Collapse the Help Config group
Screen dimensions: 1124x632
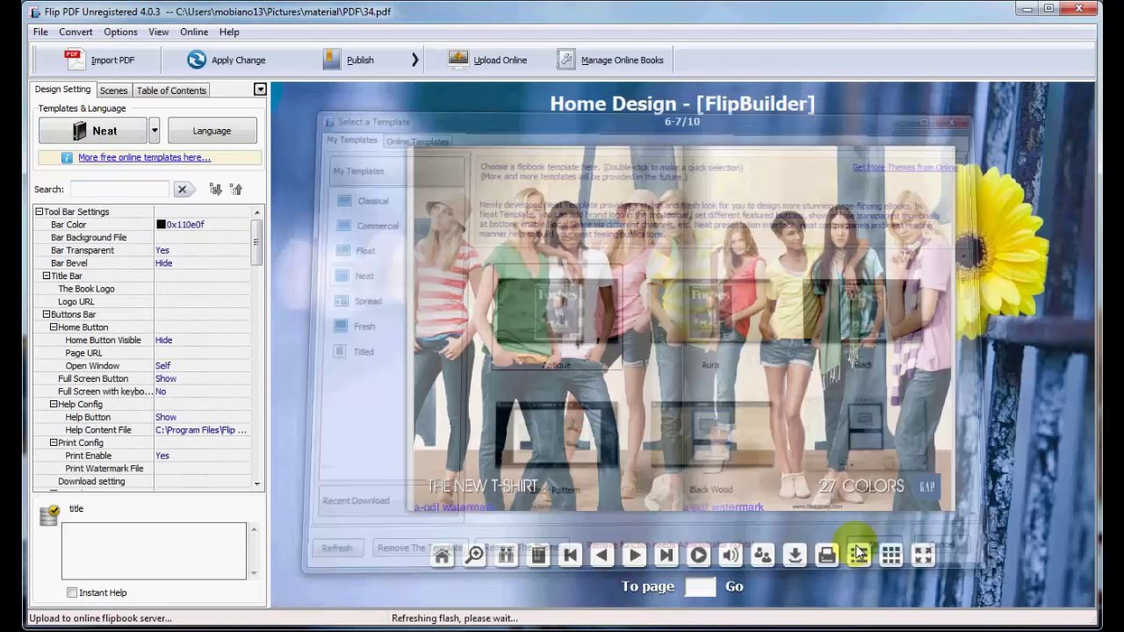54,405
